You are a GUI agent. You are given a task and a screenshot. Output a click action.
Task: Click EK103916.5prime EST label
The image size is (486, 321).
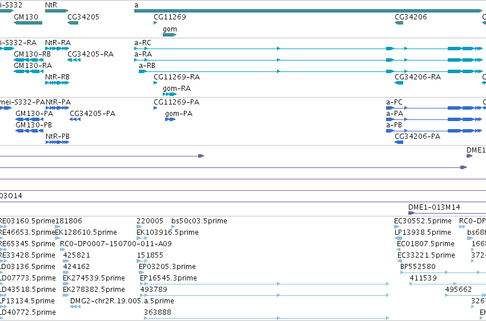coord(168,232)
